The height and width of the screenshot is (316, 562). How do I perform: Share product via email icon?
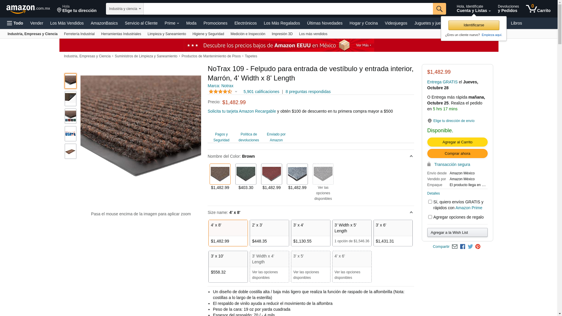point(455,247)
